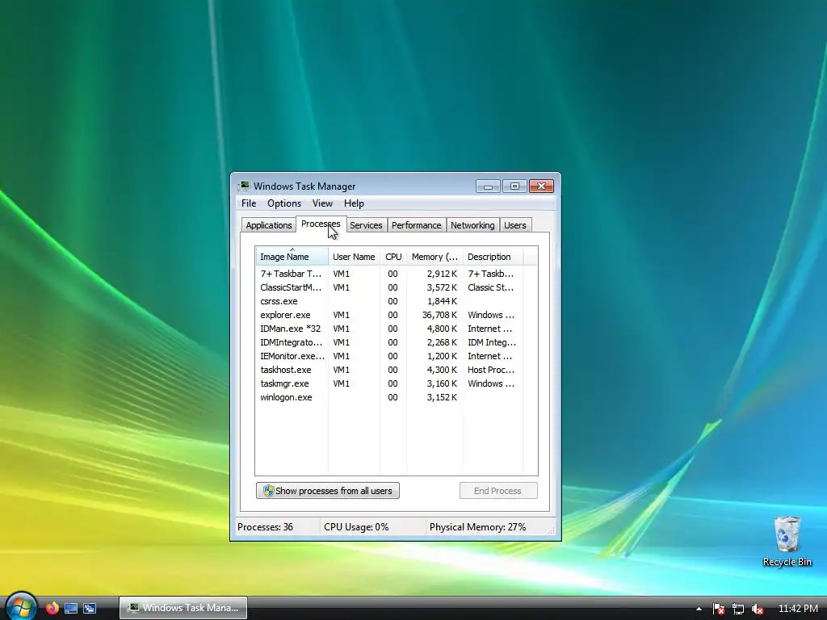
Task: Select the taskmgr.exe process
Action: pyautogui.click(x=389, y=383)
